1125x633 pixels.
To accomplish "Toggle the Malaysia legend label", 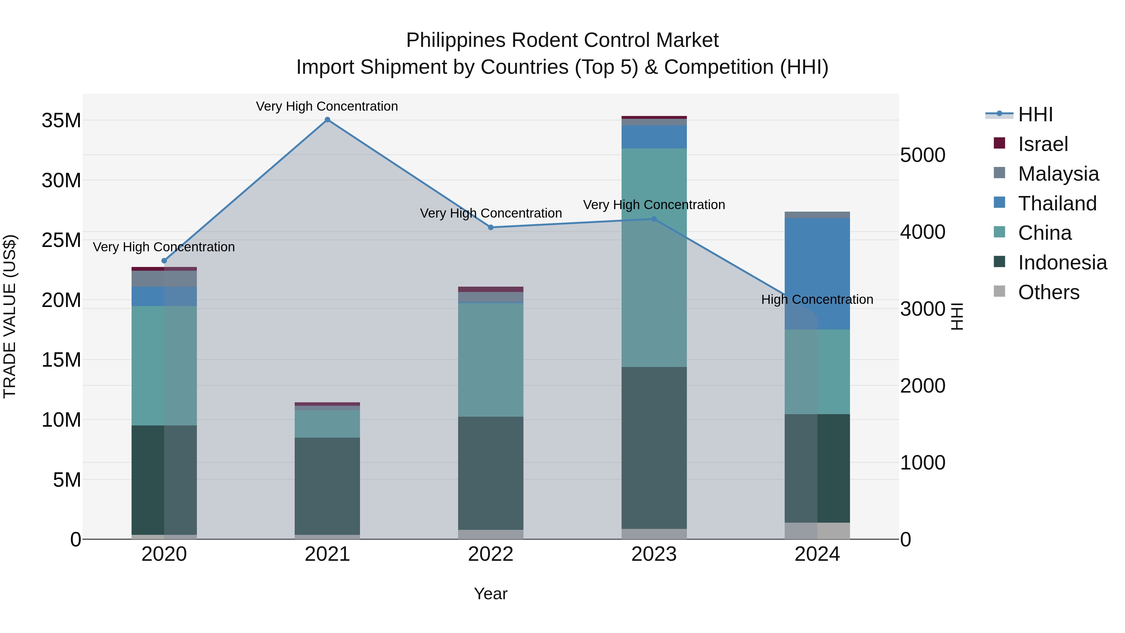I will [1059, 174].
